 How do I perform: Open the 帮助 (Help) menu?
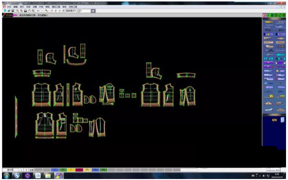pos(64,7)
